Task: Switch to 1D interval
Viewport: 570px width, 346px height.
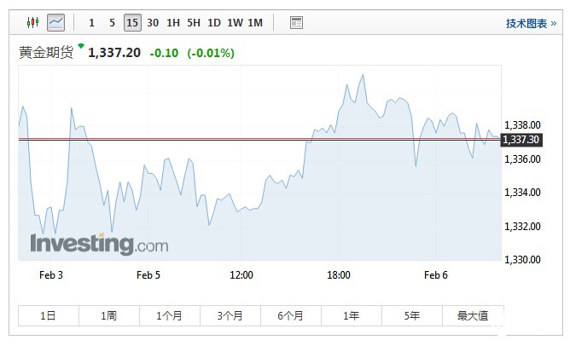Action: pyautogui.click(x=214, y=22)
